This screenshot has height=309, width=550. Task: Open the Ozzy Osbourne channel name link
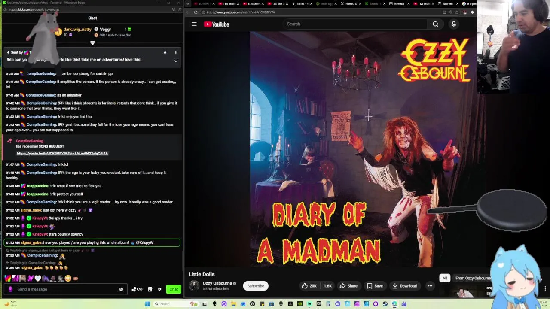(x=217, y=283)
